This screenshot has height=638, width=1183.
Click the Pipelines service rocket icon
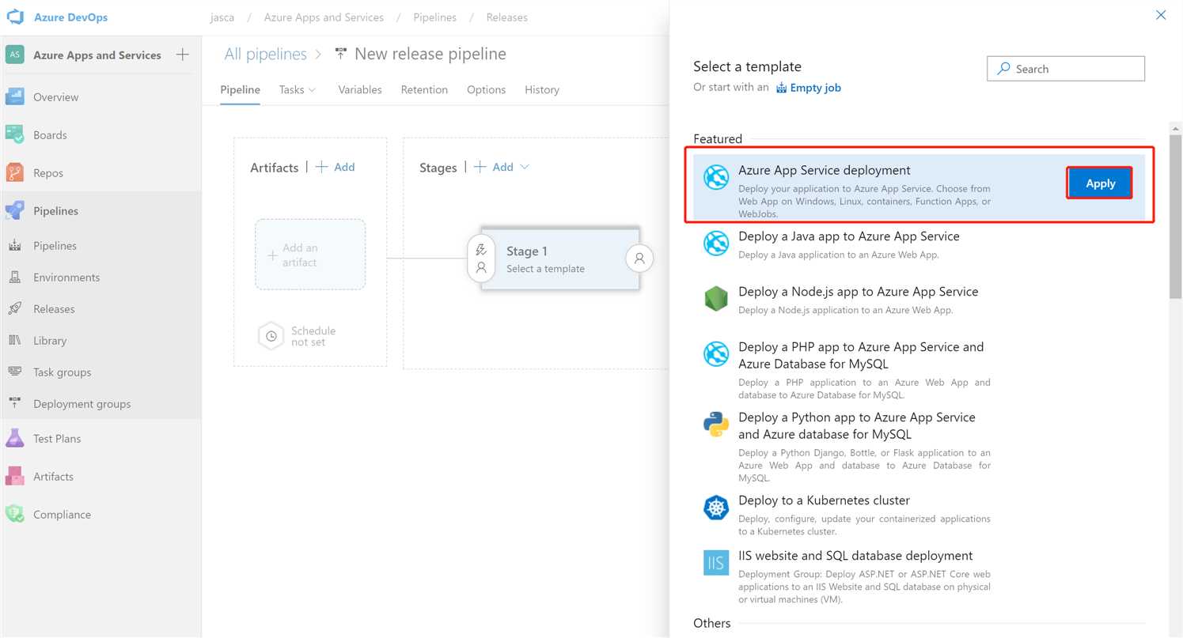click(x=15, y=211)
